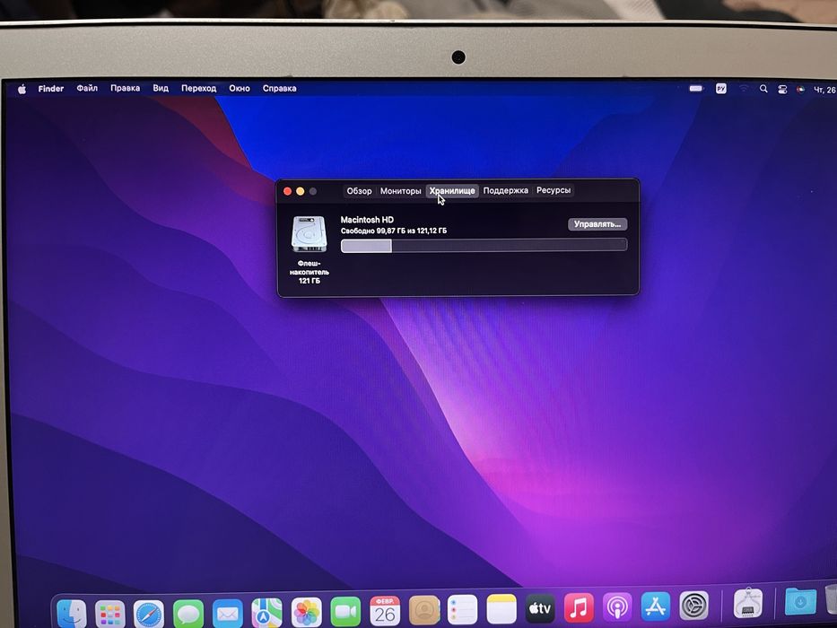Image resolution: width=837 pixels, height=628 pixels.
Task: Open Notes from the Dock
Action: [x=501, y=609]
